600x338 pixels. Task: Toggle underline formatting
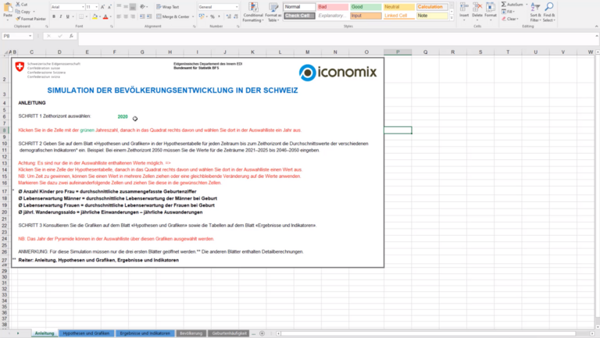click(x=68, y=16)
